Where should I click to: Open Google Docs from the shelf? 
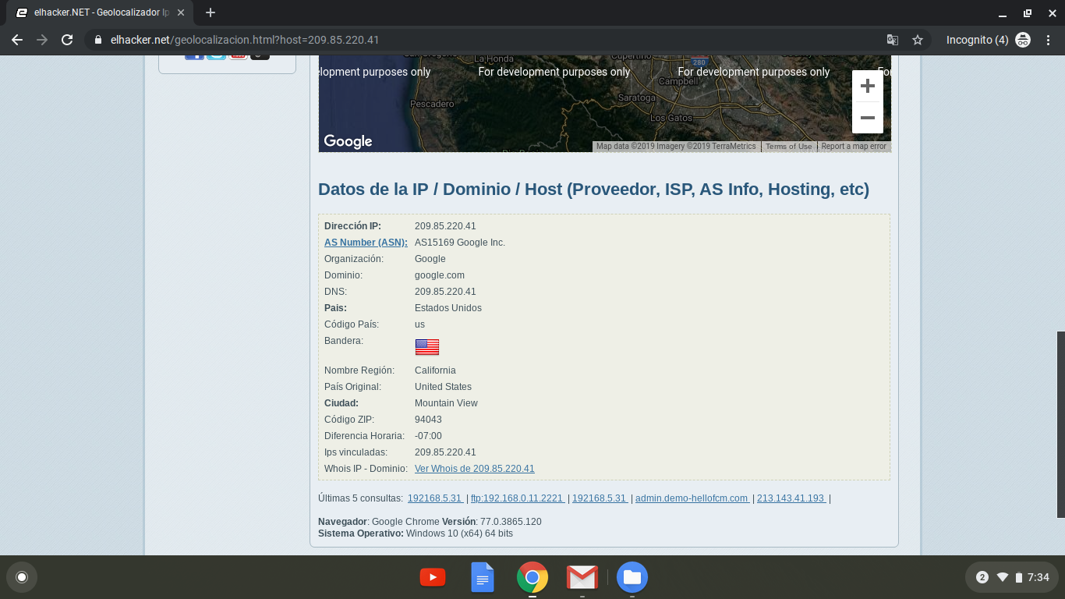coord(483,577)
